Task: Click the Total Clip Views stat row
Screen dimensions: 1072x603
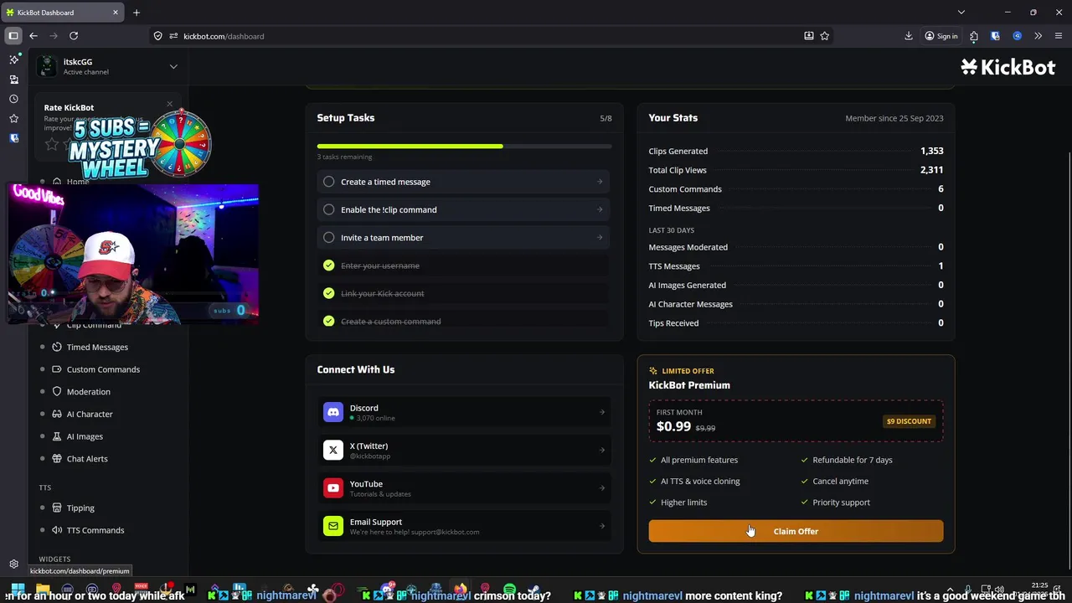Action: click(x=796, y=170)
